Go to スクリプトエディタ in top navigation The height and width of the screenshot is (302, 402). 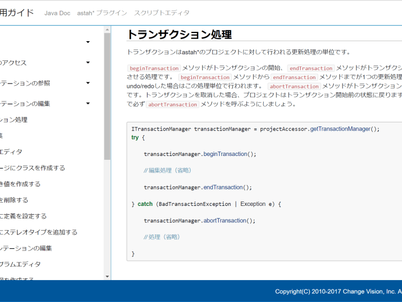[x=162, y=13]
